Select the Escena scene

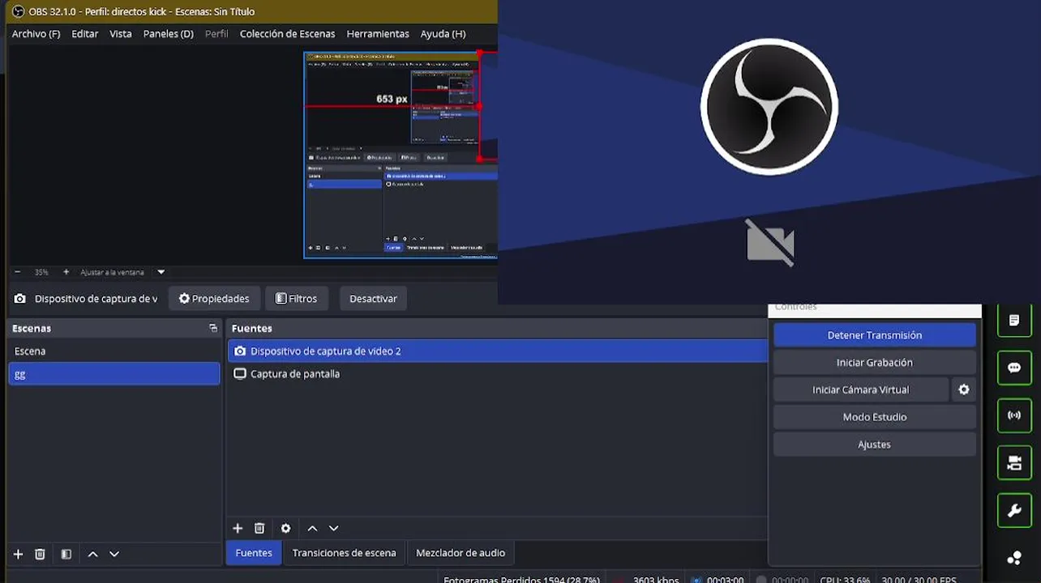pyautogui.click(x=114, y=351)
